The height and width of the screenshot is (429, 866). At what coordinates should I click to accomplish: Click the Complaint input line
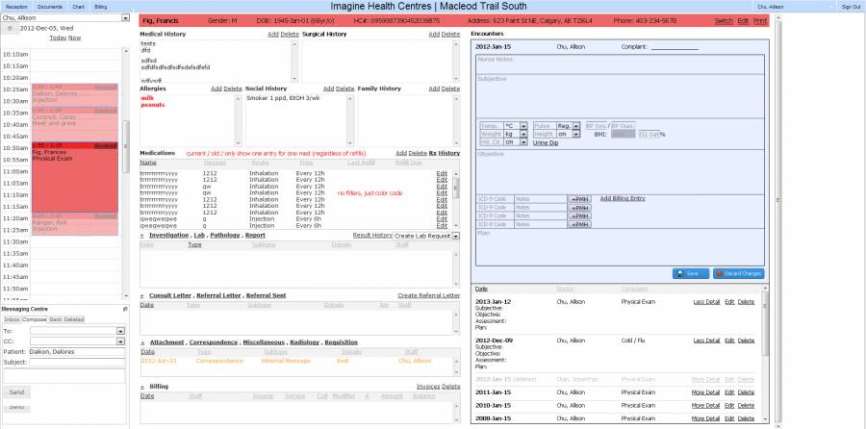click(675, 47)
